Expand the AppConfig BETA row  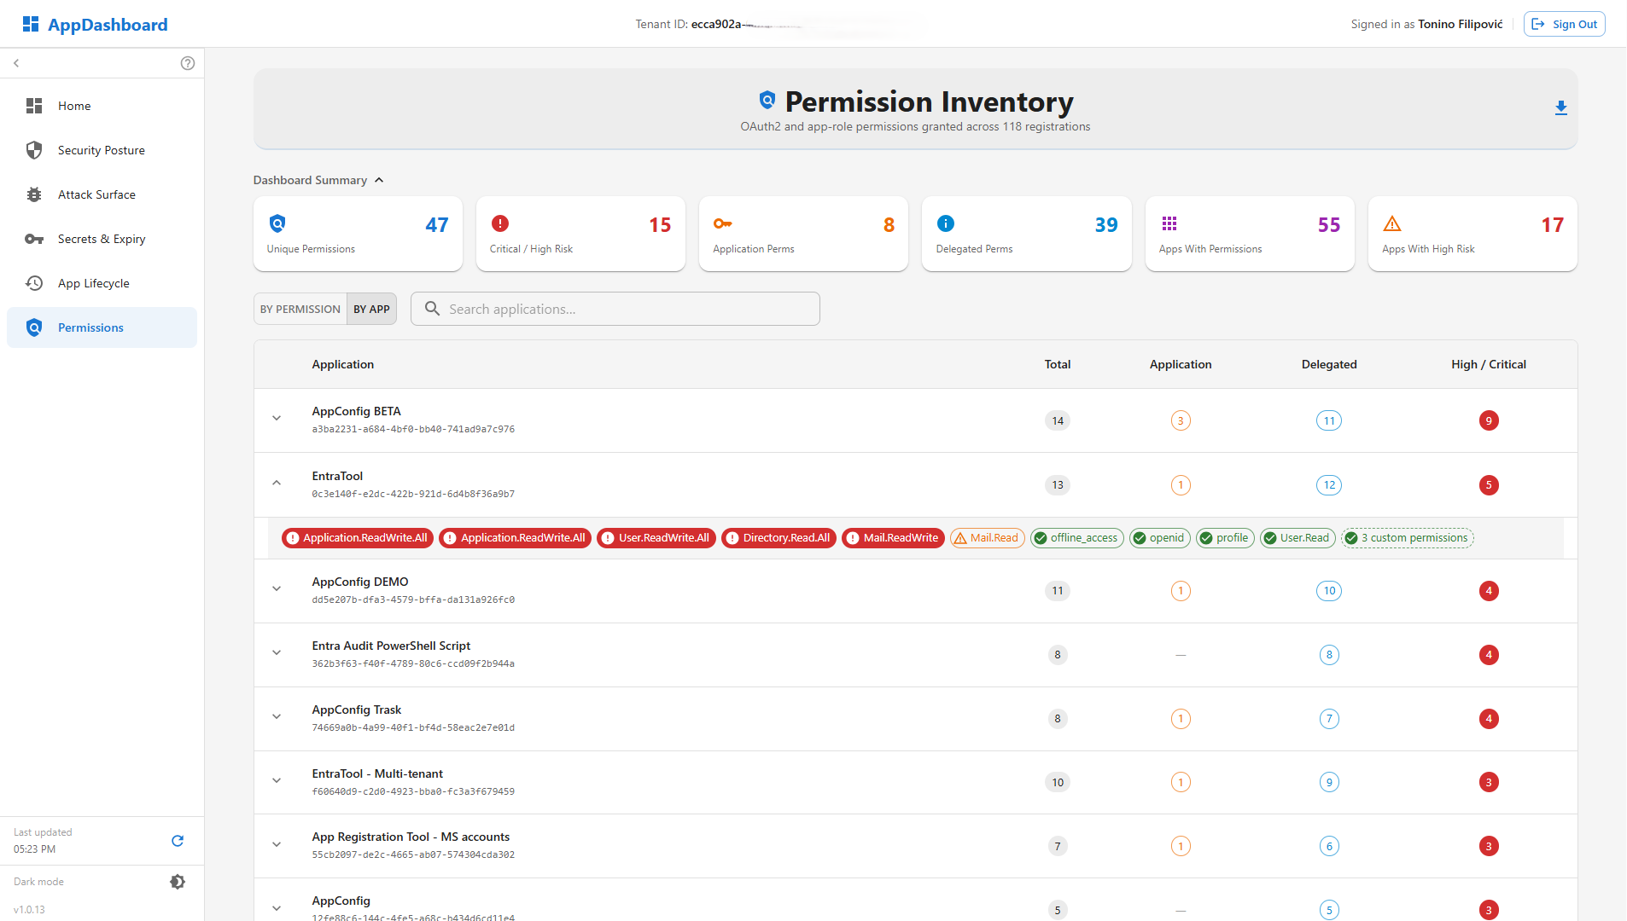tap(277, 419)
